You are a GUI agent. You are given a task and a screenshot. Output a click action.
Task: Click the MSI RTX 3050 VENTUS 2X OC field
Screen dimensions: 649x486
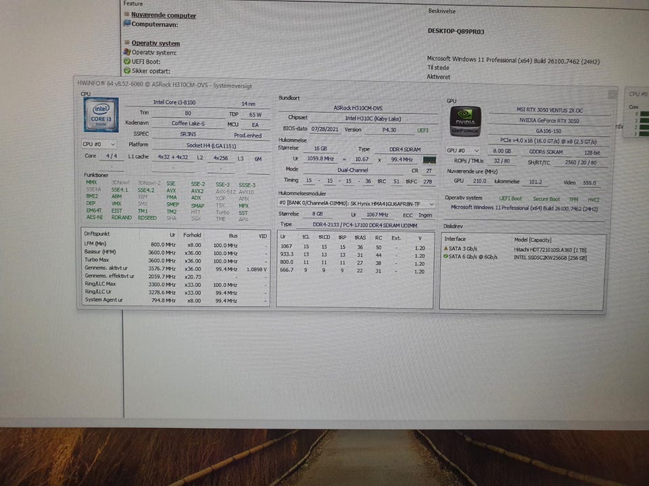[x=549, y=110]
